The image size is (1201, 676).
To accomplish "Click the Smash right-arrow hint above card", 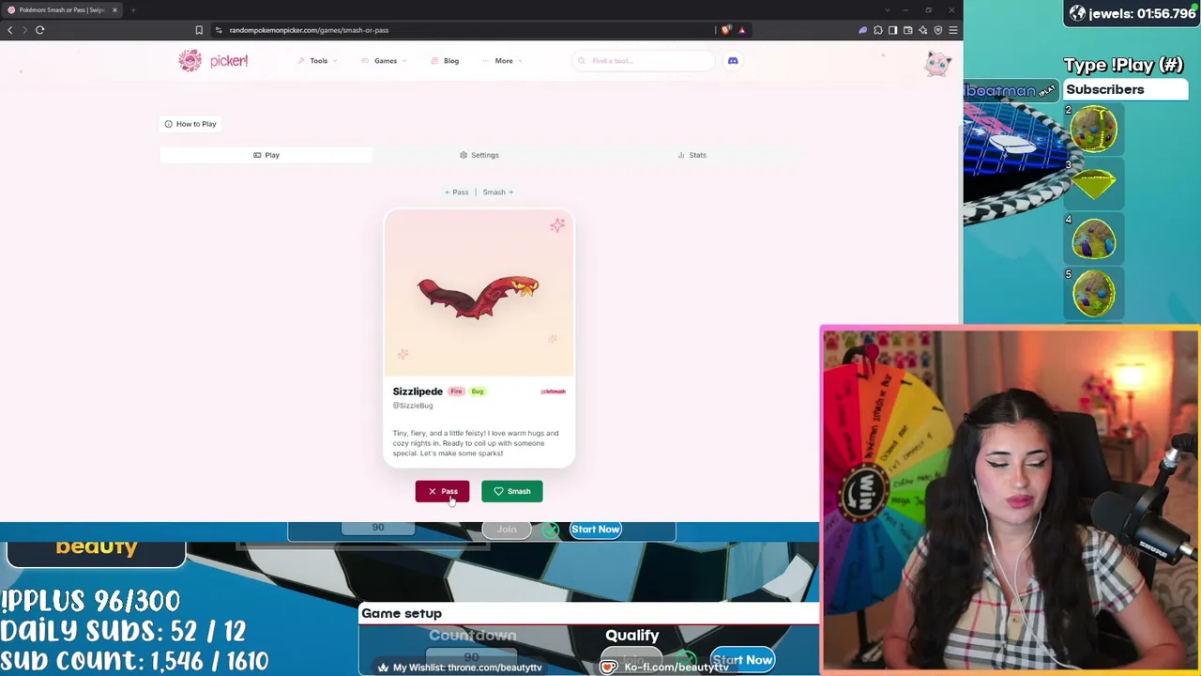I will pos(498,192).
